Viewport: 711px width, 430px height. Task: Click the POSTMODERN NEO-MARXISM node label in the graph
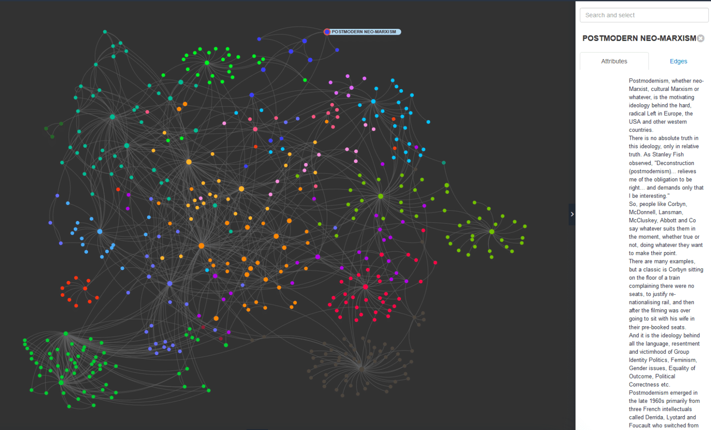363,32
